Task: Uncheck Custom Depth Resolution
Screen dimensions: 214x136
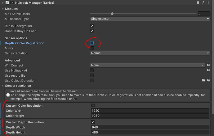Action: click(x=93, y=122)
